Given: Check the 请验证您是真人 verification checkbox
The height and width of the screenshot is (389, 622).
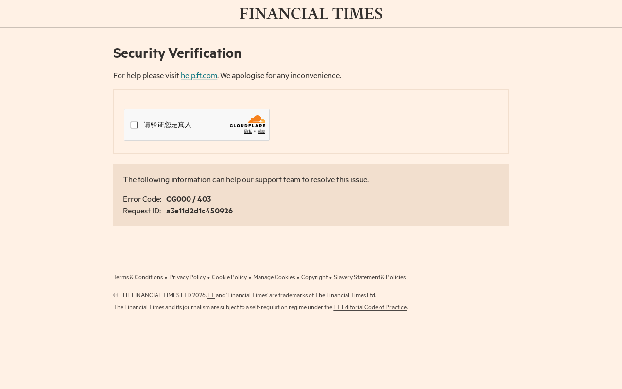Looking at the screenshot, I should coord(134,125).
